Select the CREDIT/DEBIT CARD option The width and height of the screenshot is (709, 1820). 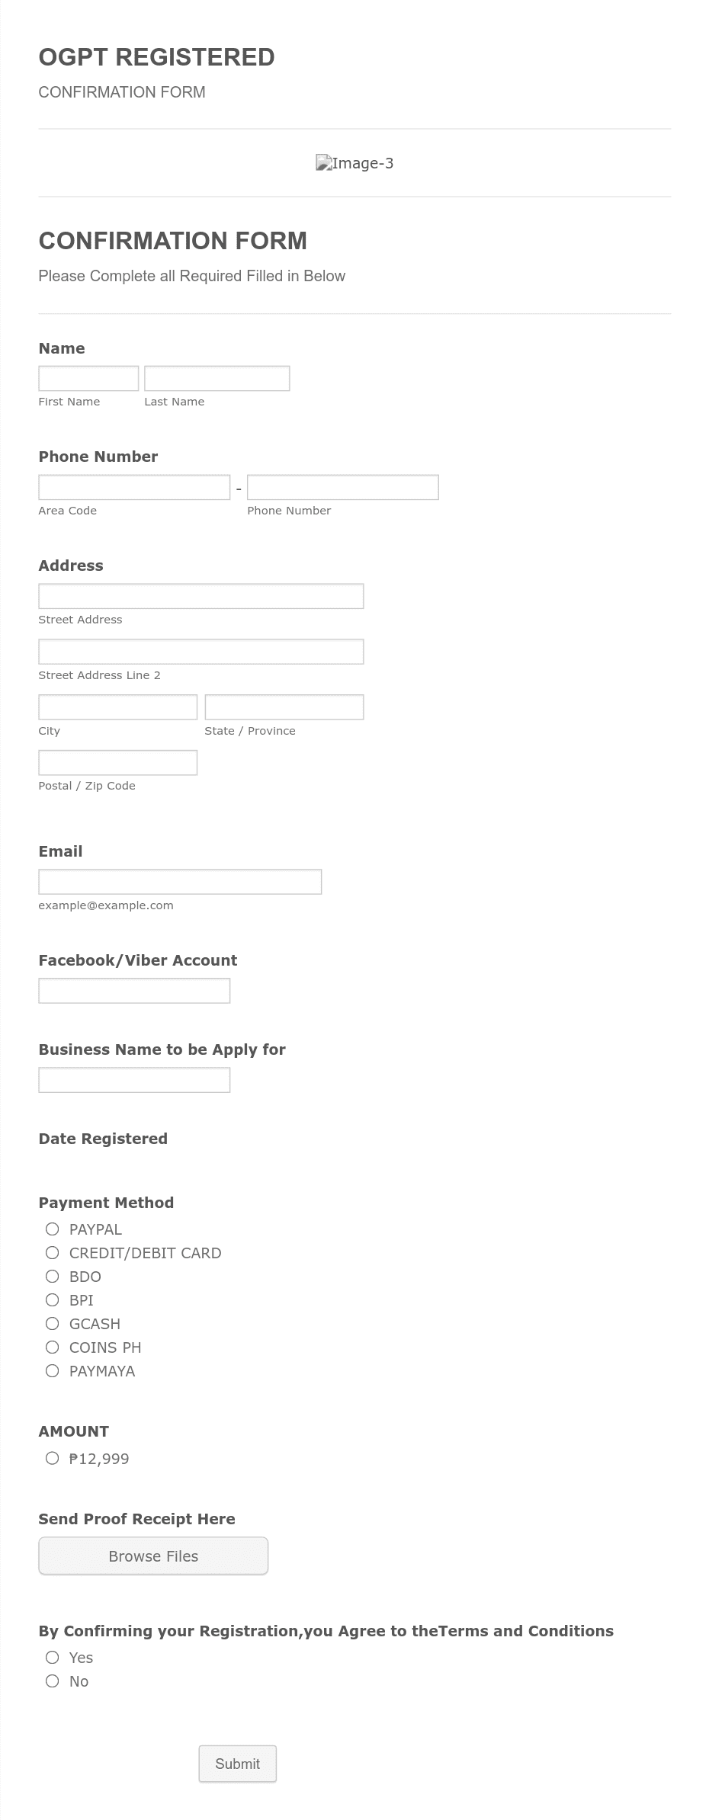tap(52, 1253)
